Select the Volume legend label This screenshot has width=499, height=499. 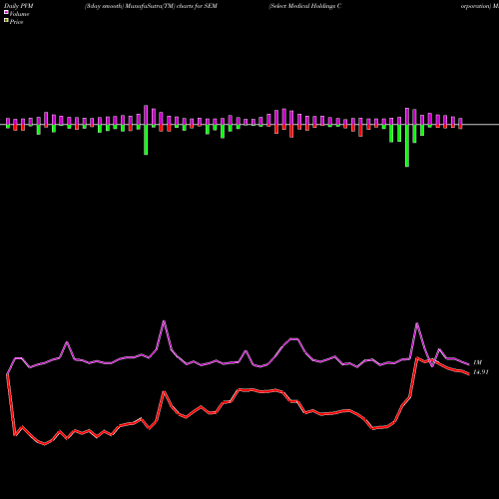pos(19,14)
